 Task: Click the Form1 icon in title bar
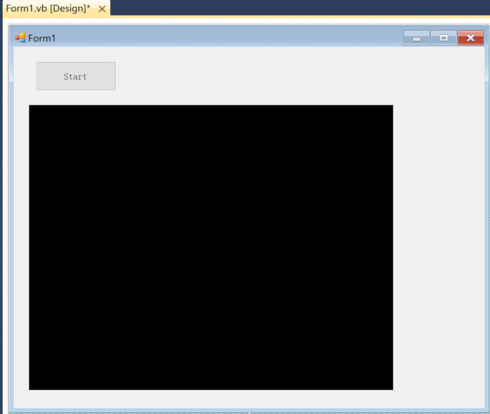point(20,38)
